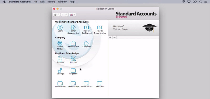Image resolution: width=210 pixels, height=99 pixels.
Task: Open the Settings gears icon
Action: (x=60, y=71)
